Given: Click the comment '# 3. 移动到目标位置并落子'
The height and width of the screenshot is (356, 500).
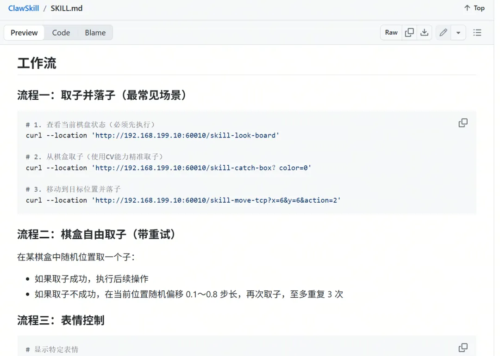Looking at the screenshot, I should [73, 189].
